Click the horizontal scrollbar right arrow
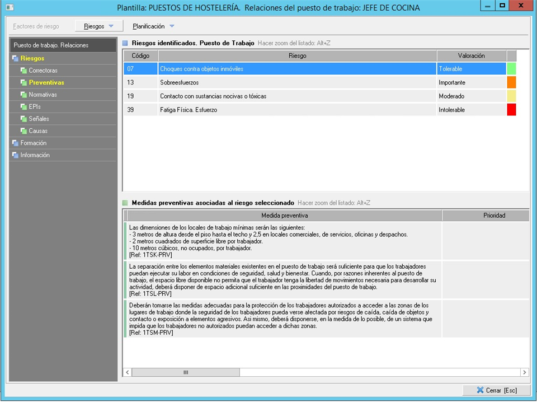The width and height of the screenshot is (537, 402). coord(524,372)
